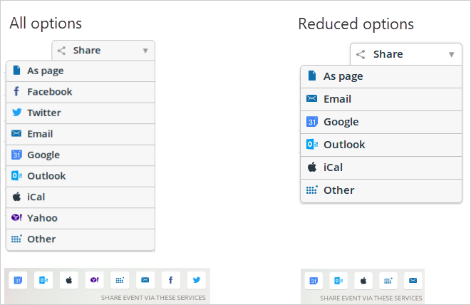Click Facebook icon in bottom icon bar
The width and height of the screenshot is (471, 305).
click(170, 280)
